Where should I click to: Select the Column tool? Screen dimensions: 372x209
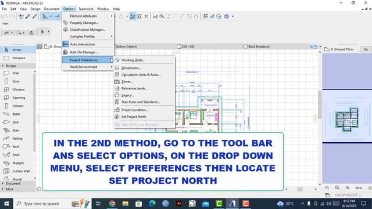(x=17, y=106)
